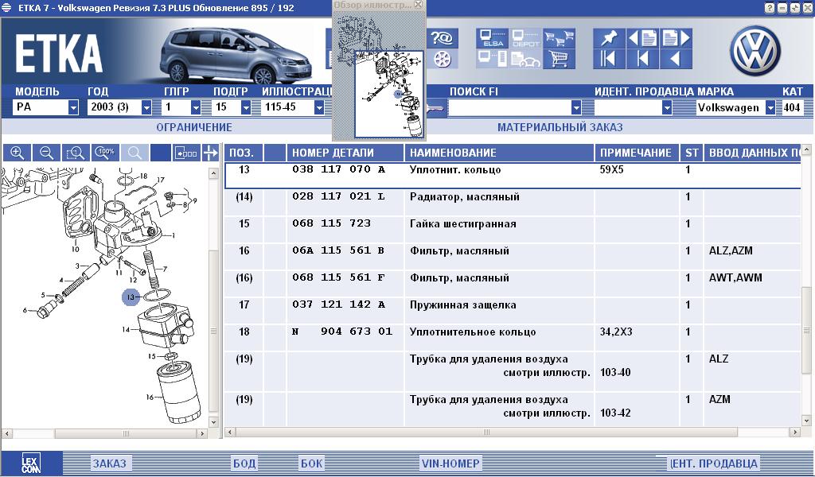The image size is (815, 477).
Task: Click the greyed-out magnifier icon
Action: coord(135,153)
